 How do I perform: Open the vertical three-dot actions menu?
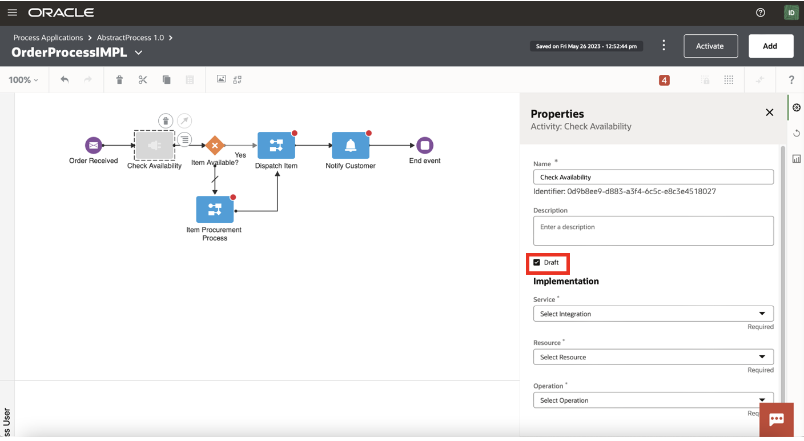[x=664, y=46]
